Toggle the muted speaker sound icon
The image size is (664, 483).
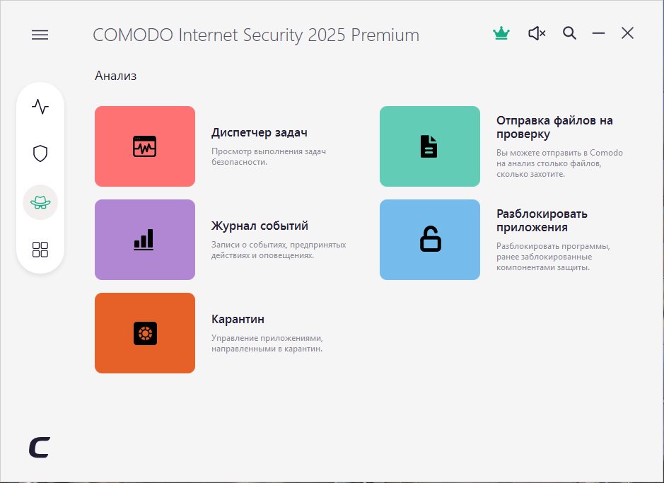tap(537, 33)
